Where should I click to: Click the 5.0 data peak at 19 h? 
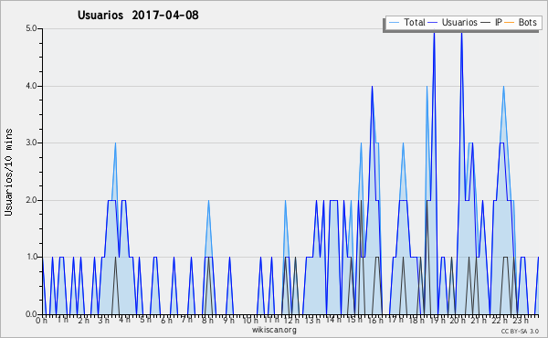point(434,33)
